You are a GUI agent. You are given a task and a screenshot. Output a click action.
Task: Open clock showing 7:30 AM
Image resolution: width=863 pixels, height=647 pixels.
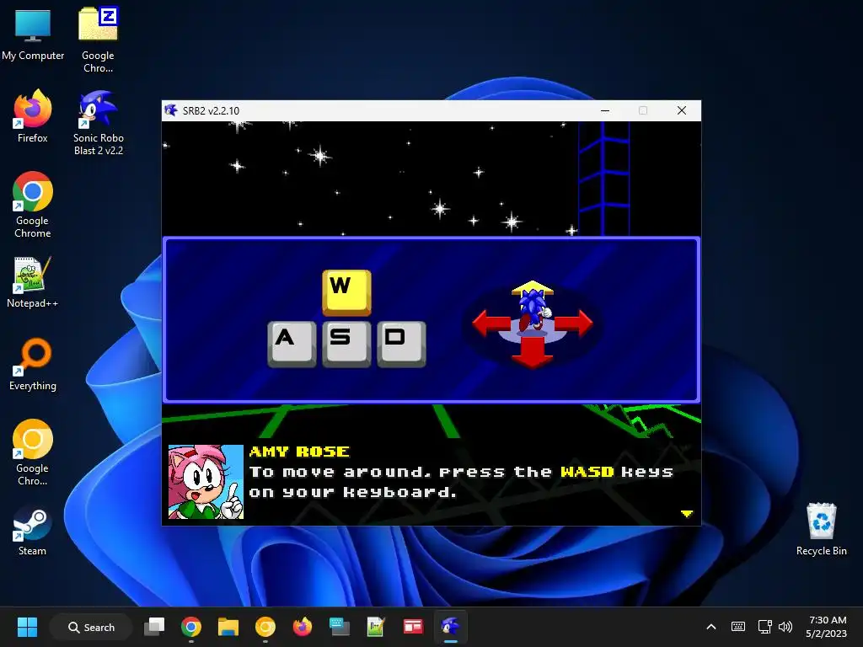coord(826,627)
